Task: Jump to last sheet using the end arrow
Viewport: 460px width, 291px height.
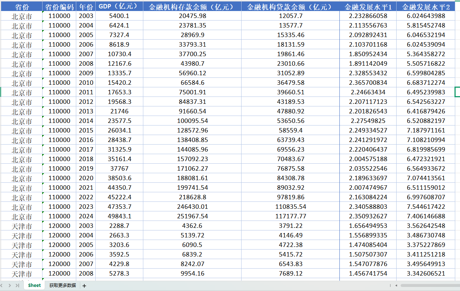Action: tap(17, 285)
